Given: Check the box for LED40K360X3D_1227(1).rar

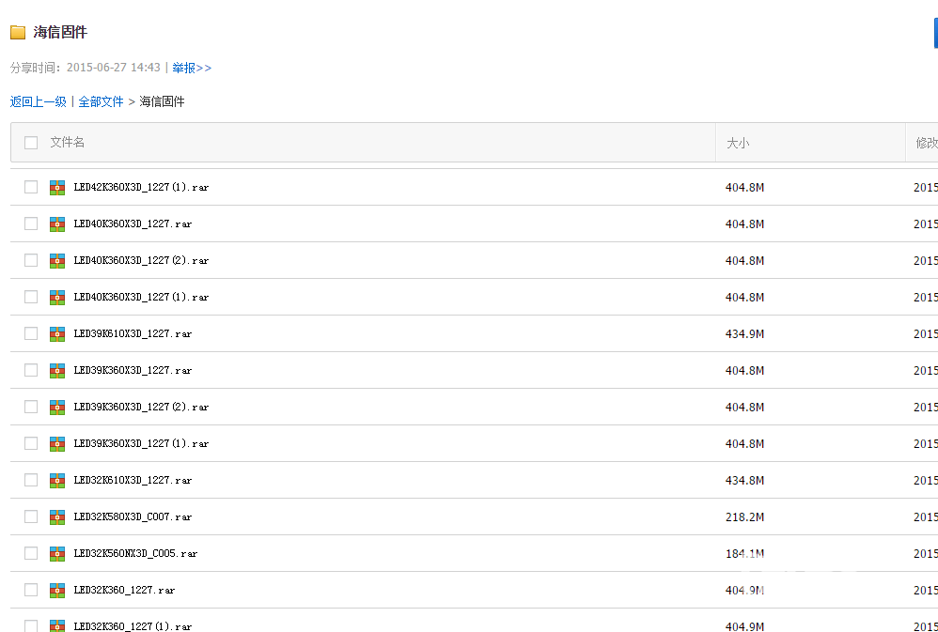Looking at the screenshot, I should [x=31, y=297].
